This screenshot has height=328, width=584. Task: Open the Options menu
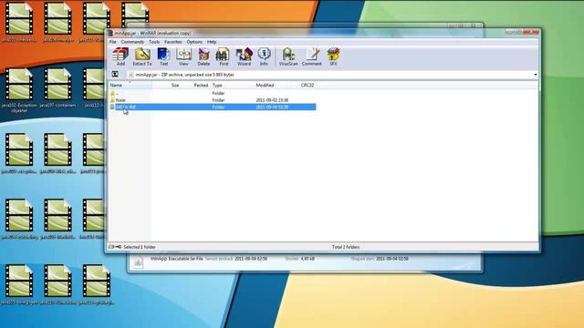pos(194,42)
